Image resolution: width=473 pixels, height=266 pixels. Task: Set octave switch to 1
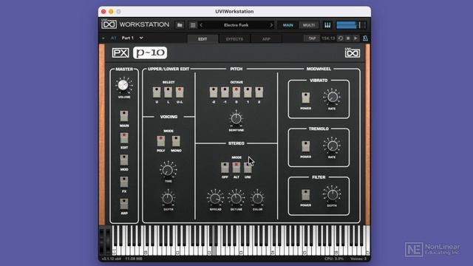(x=248, y=92)
